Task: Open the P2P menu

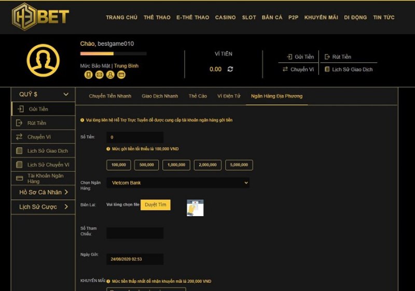Action: point(293,18)
